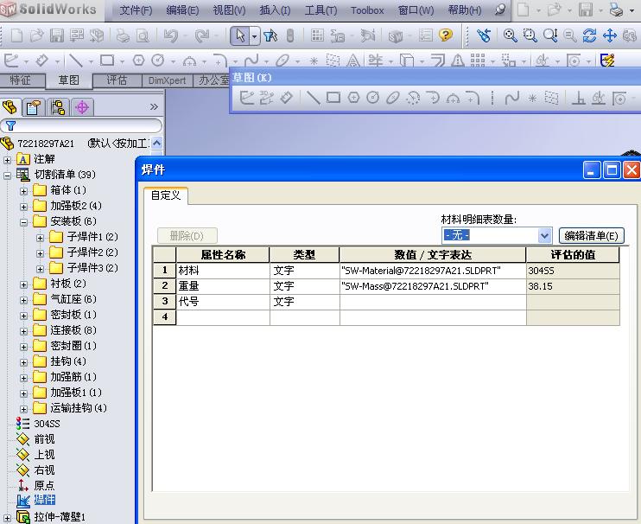The width and height of the screenshot is (641, 524).
Task: Select the 自定义 tab in 焊件 dialog
Action: (x=166, y=195)
